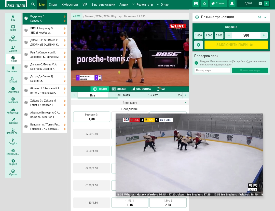Screen dimensions: 275x211
Task: Select Хоккей in sports sidebar
Action: click(x=13, y=49)
